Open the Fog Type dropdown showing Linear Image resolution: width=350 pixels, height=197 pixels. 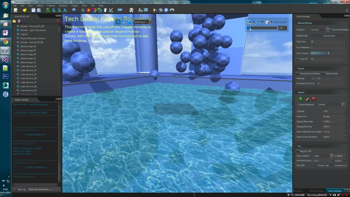(332, 156)
